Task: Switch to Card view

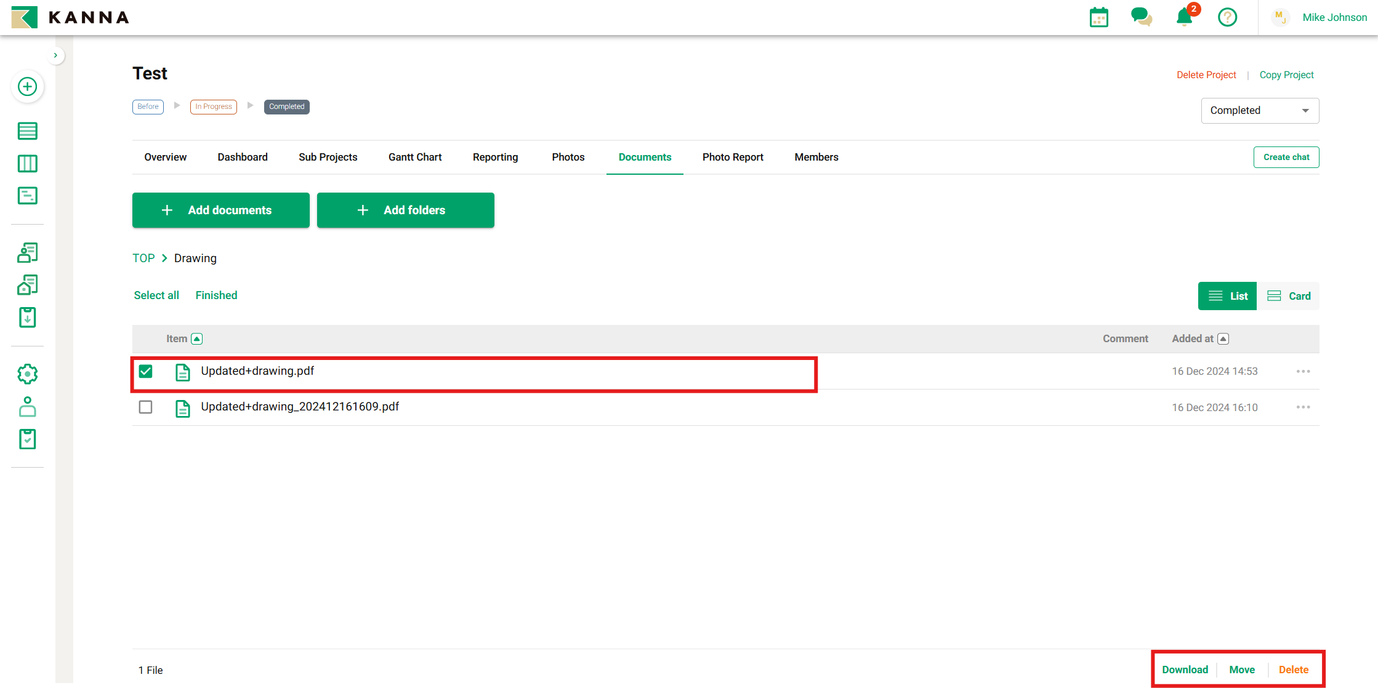Action: click(x=1289, y=296)
